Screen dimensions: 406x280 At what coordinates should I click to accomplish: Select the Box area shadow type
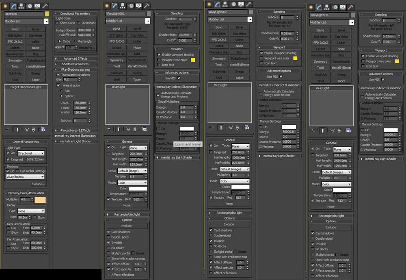62,91
